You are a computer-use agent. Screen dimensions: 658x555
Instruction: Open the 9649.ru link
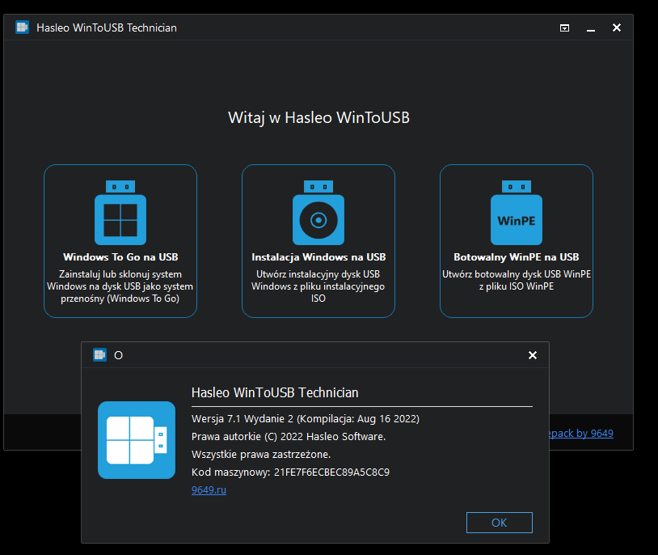(x=209, y=490)
